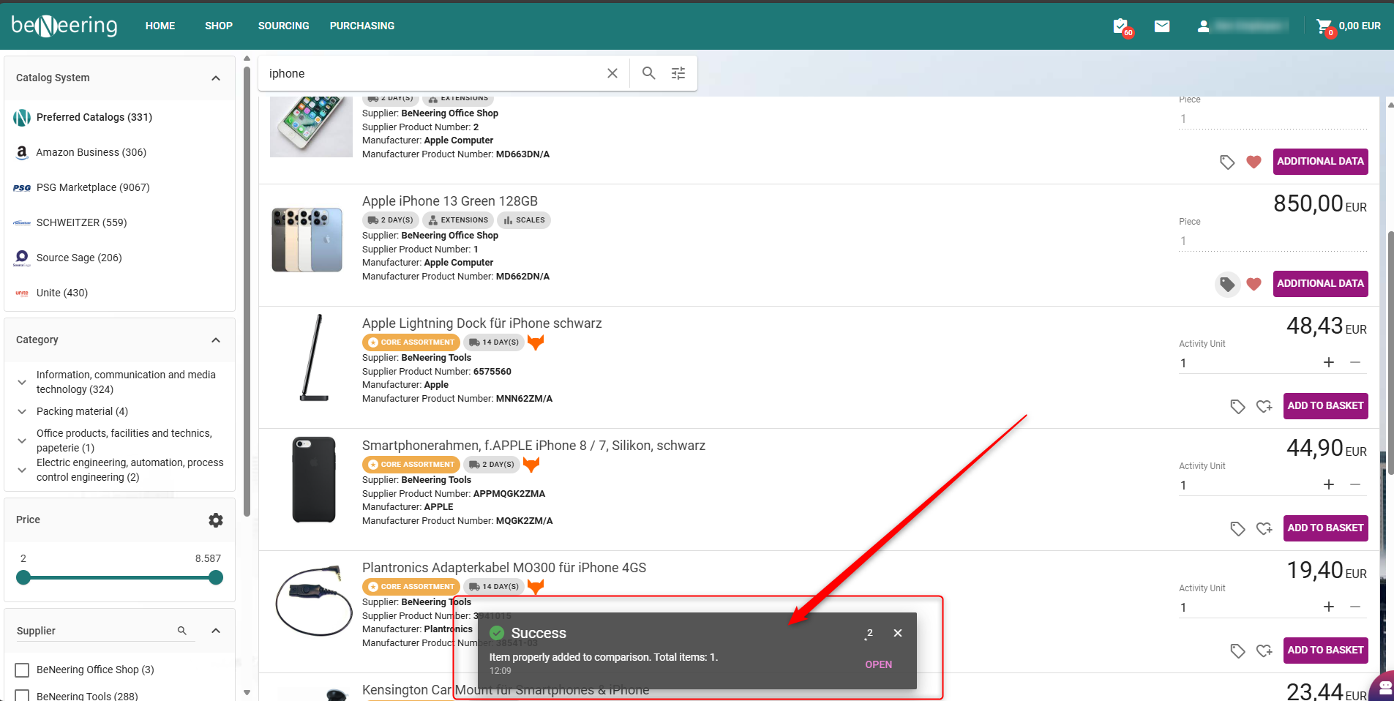
Task: Open the approval tasks icon with badge
Action: coord(1120,27)
